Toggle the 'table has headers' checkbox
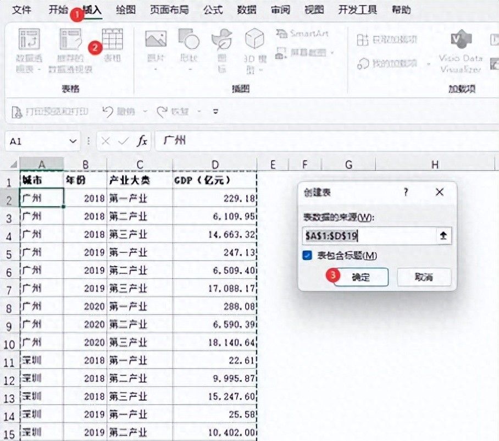The width and height of the screenshot is (499, 441). click(x=308, y=255)
